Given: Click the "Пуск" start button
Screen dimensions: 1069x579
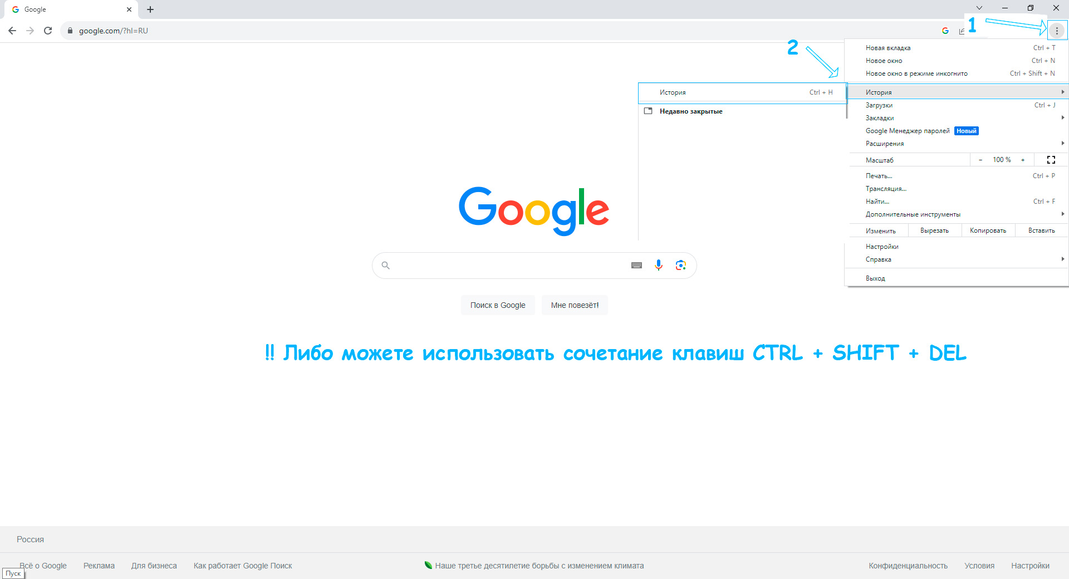Looking at the screenshot, I should (13, 573).
